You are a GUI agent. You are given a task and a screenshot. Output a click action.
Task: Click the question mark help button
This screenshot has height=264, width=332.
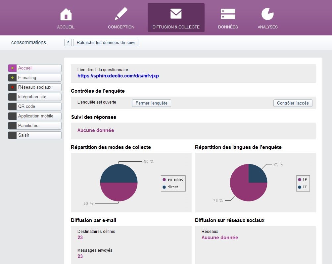click(68, 43)
